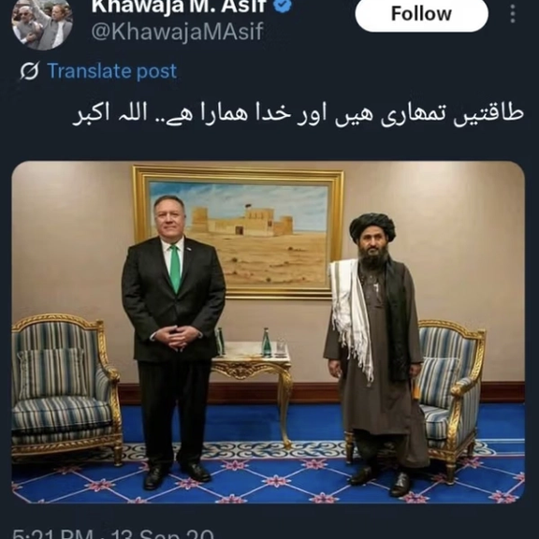Open the @KhawajaMAsif handle link
Screen dimensions: 539x539
178,33
